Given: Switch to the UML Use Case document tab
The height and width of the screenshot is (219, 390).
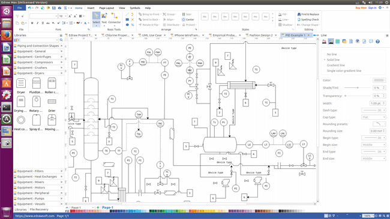Looking at the screenshot, I should click(151, 35).
